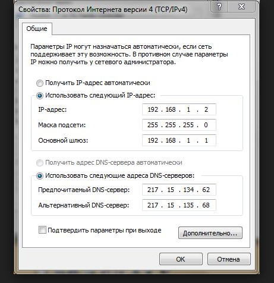The width and height of the screenshot is (274, 283).
Task: Confirm settings with the OK button
Action: [x=181, y=259]
